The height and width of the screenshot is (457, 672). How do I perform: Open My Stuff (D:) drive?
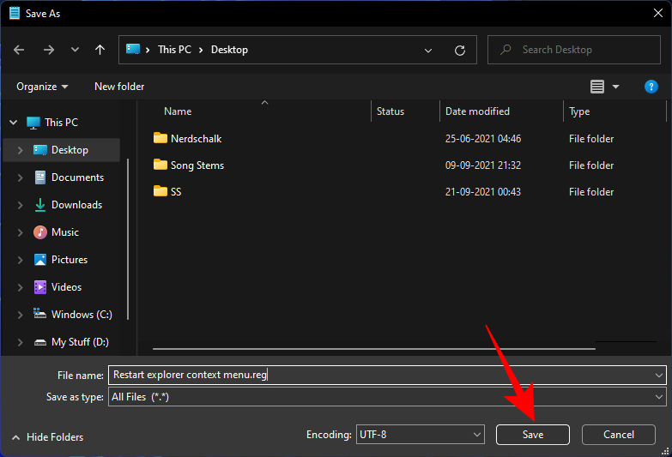coord(80,342)
